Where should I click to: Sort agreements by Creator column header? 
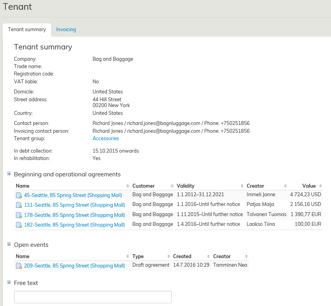[255, 186]
